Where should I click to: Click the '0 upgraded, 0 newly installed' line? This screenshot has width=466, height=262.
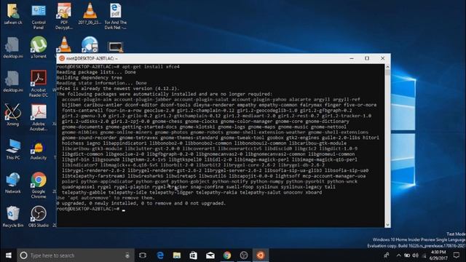[141, 203]
